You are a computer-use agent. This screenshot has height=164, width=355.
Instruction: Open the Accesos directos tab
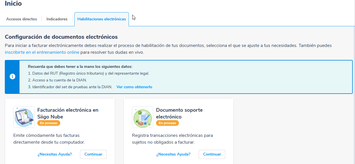pos(21,19)
